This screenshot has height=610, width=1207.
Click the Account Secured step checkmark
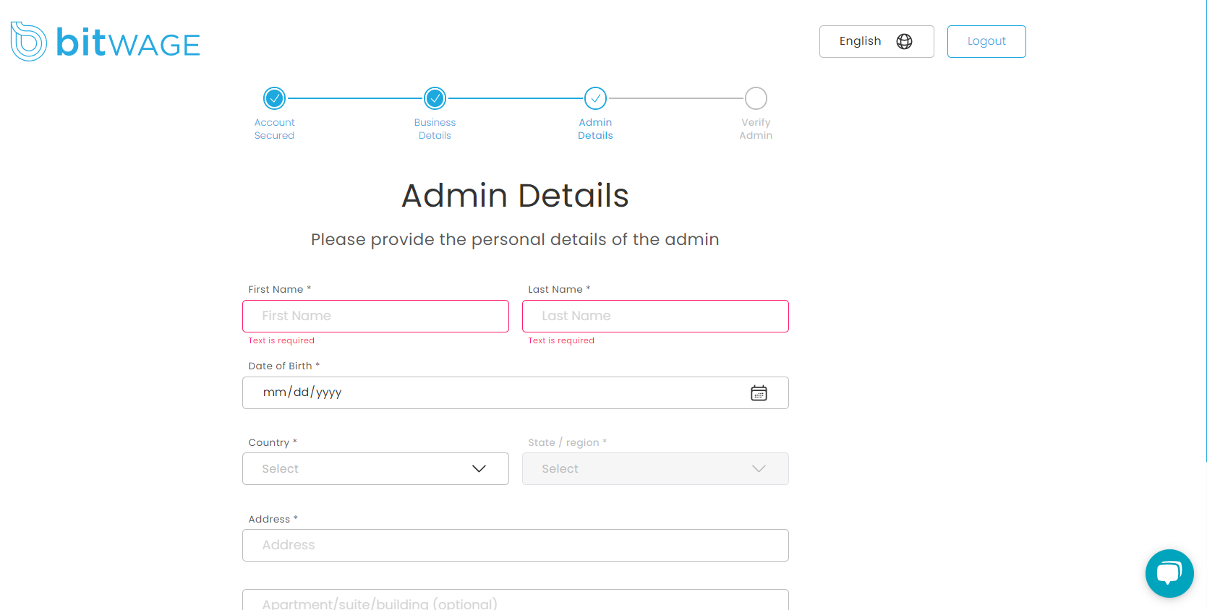274,98
